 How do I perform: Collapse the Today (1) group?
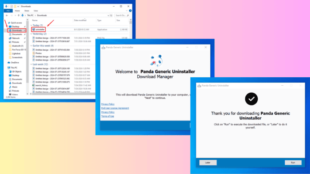(x=31, y=26)
